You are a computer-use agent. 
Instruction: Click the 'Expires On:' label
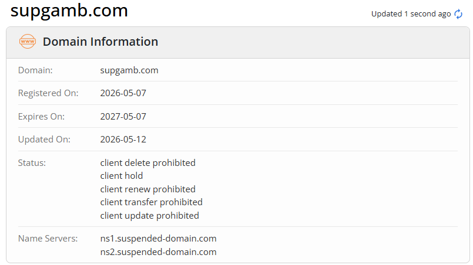(41, 117)
